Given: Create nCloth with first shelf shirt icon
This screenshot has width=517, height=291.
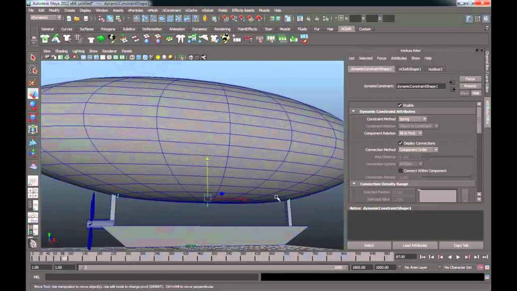Looking at the screenshot, I should point(45,39).
